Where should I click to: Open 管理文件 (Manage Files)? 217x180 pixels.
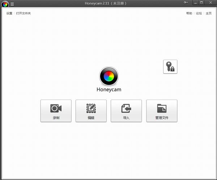coord(162,111)
